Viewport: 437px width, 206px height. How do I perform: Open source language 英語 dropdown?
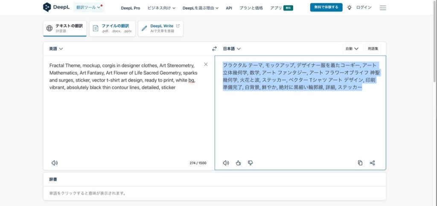(56, 49)
